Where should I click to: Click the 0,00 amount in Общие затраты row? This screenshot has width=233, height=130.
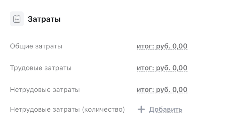180,46
